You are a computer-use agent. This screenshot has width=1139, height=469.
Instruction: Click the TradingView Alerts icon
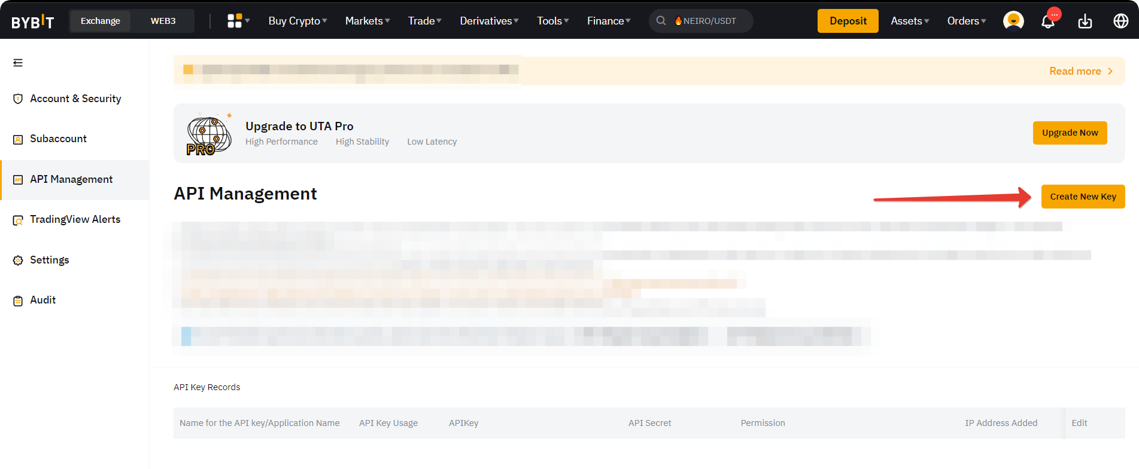pos(18,220)
